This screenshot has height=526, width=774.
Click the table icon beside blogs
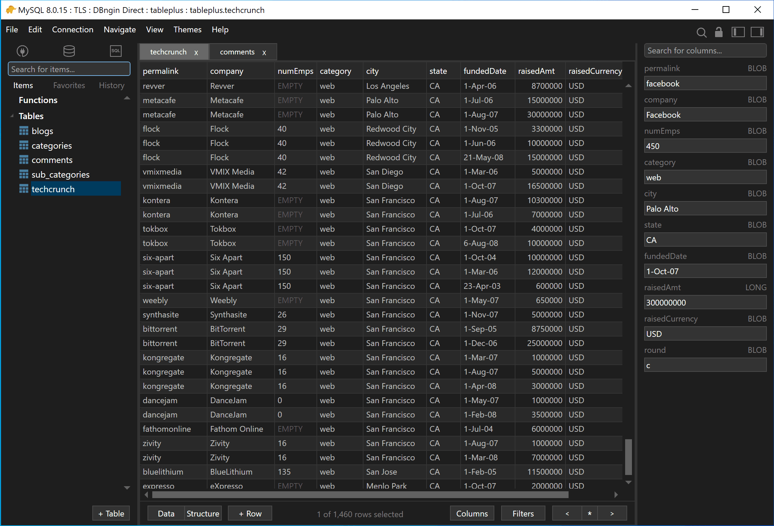coord(23,131)
